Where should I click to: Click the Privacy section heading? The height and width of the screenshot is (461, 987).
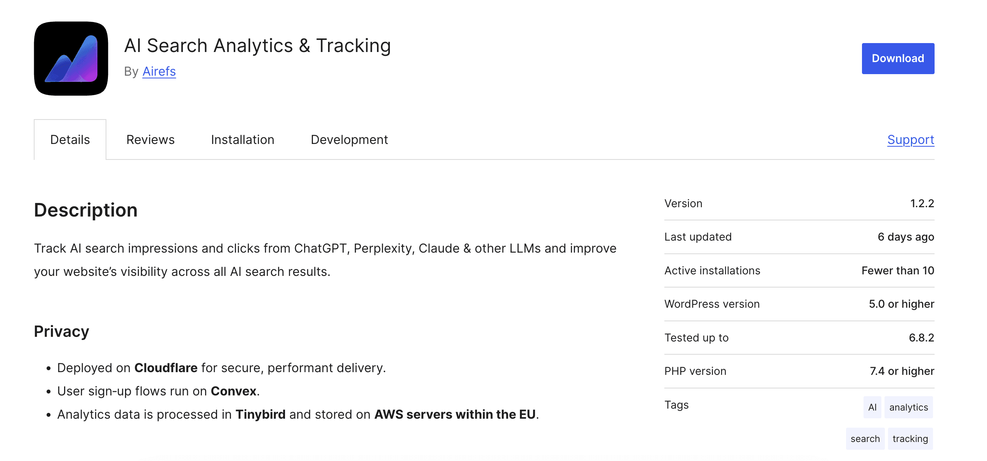point(61,331)
